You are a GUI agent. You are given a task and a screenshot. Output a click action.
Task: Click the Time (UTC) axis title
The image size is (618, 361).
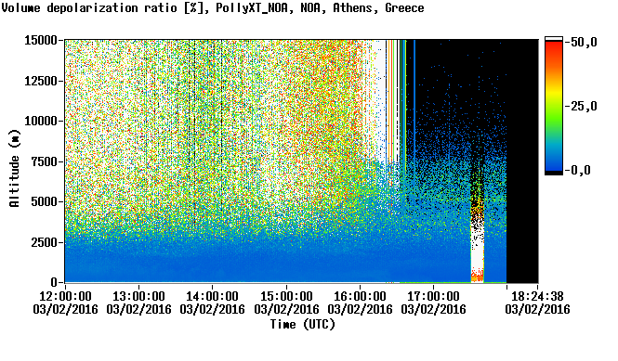pos(303,325)
